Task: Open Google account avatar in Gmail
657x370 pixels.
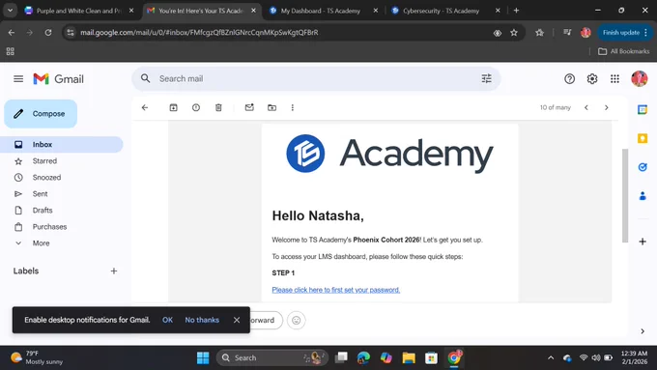Action: click(639, 79)
